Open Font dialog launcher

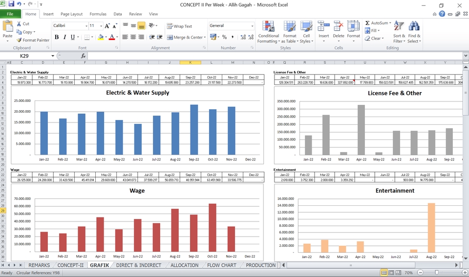(x=117, y=48)
